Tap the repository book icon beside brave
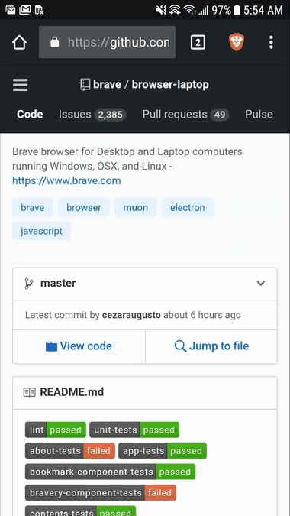The width and height of the screenshot is (290, 516). [x=85, y=85]
